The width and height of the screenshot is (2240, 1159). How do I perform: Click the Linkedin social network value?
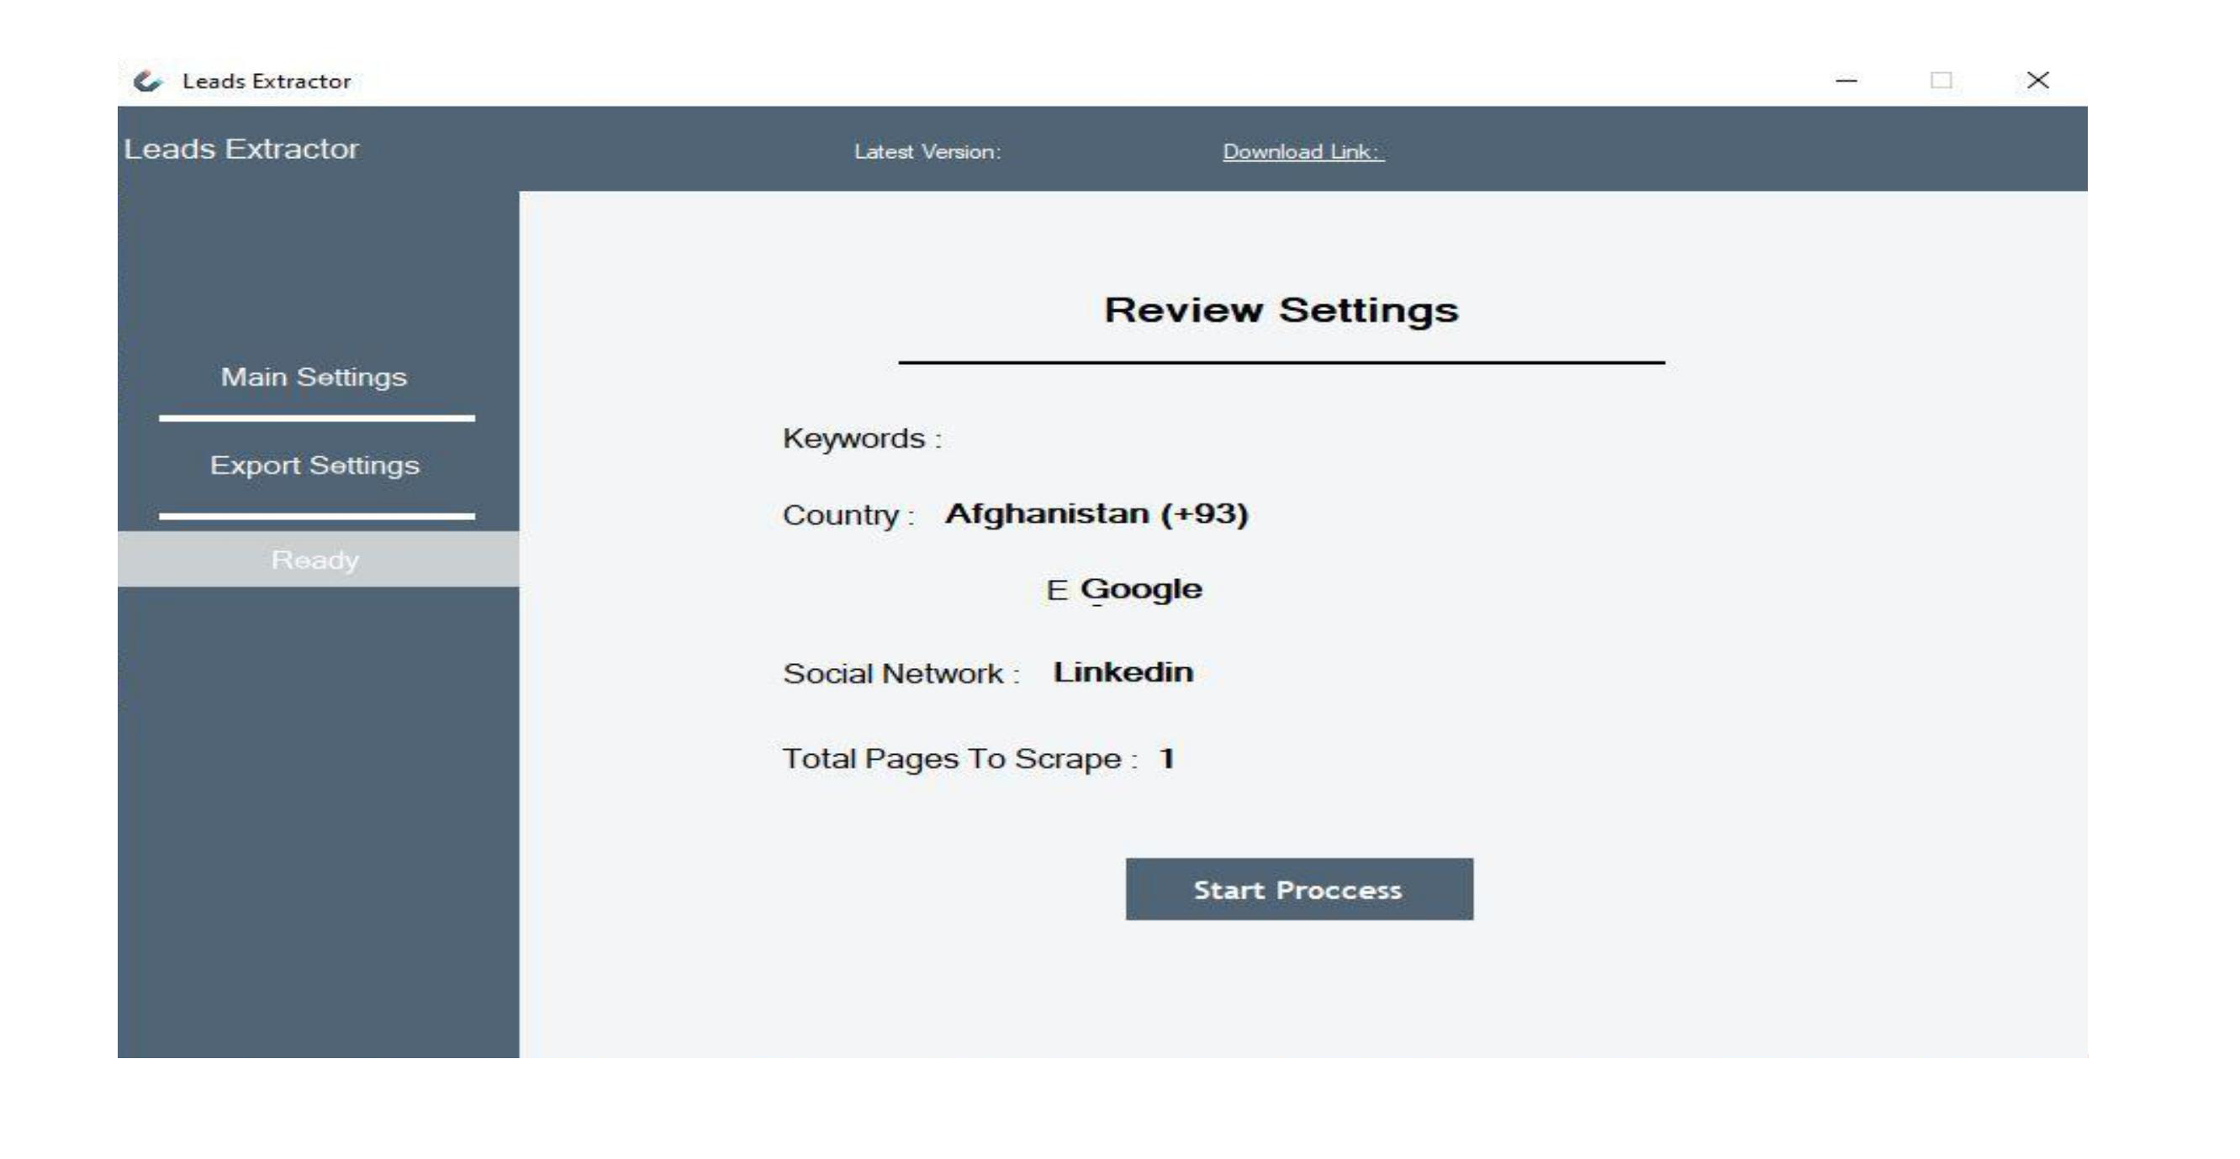pos(1123,672)
